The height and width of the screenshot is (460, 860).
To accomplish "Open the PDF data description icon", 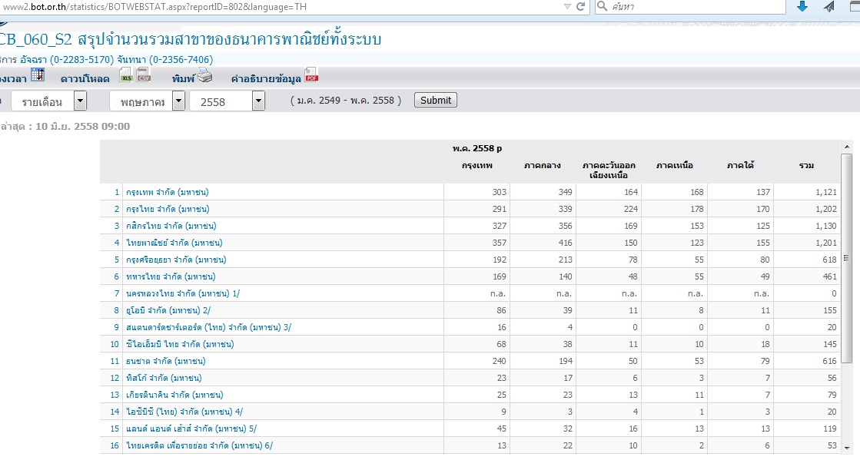I will [x=311, y=75].
